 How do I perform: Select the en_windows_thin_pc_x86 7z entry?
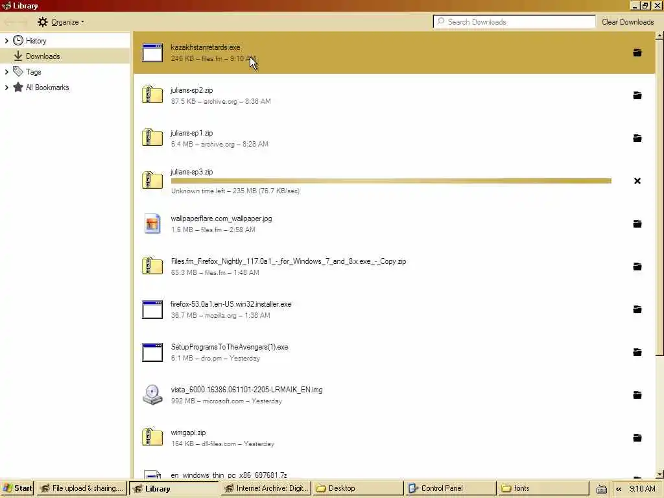point(229,475)
